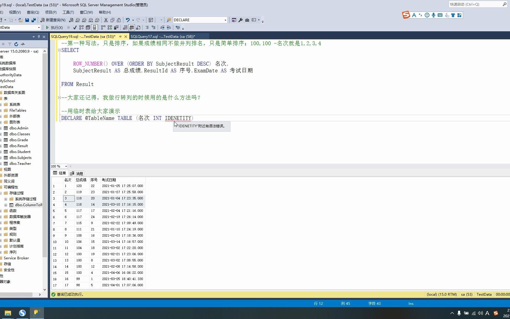Click the Save icon in toolbar

pyautogui.click(x=27, y=20)
